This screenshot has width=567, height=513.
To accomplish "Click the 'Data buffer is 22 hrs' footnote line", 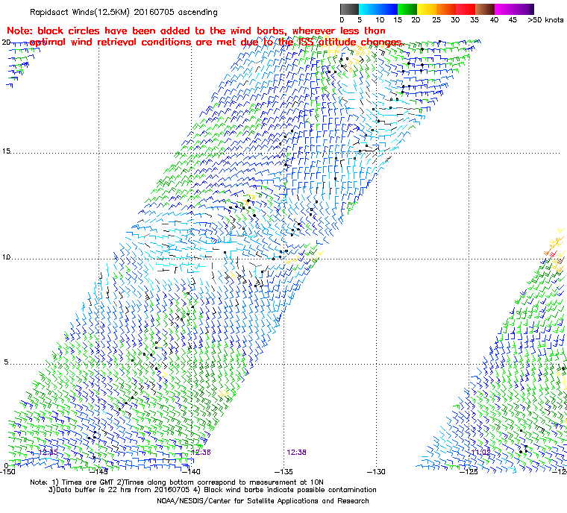I will coord(213,490).
